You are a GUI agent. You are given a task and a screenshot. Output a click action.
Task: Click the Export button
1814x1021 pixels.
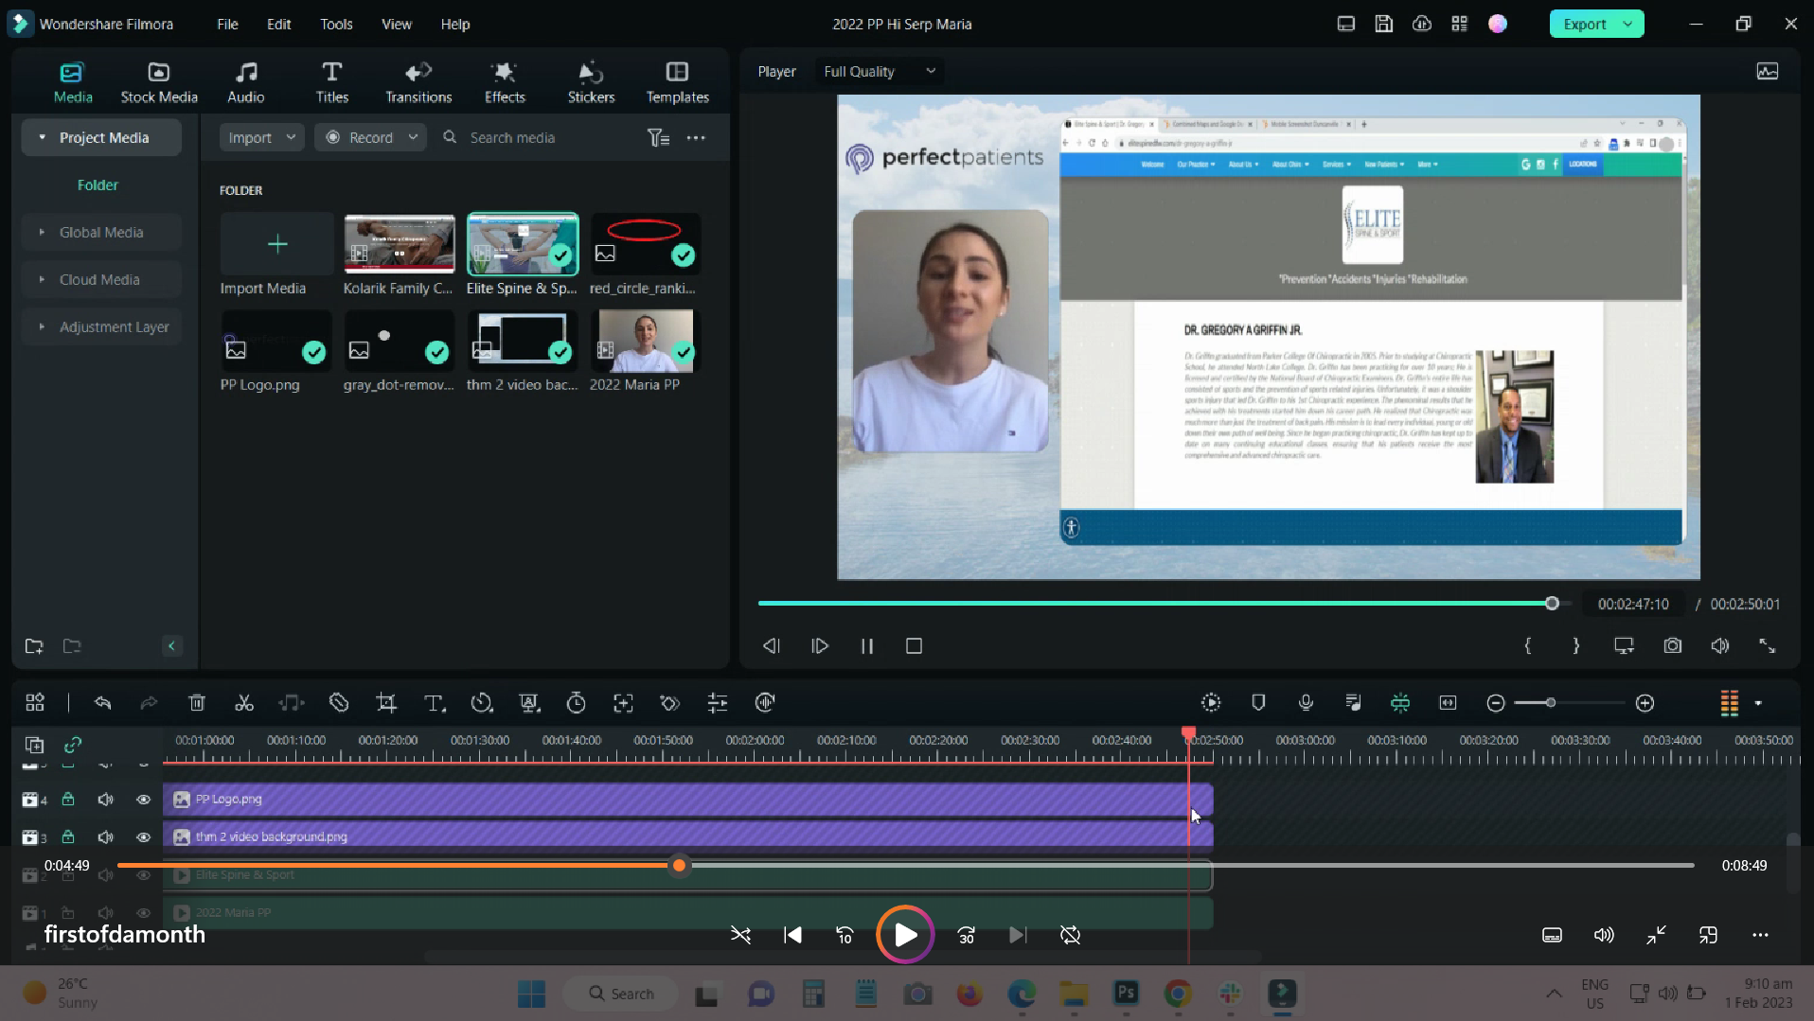(x=1585, y=24)
